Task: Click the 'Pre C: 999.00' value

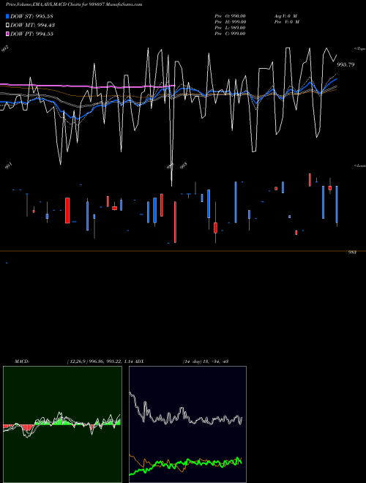Action: [x=230, y=34]
